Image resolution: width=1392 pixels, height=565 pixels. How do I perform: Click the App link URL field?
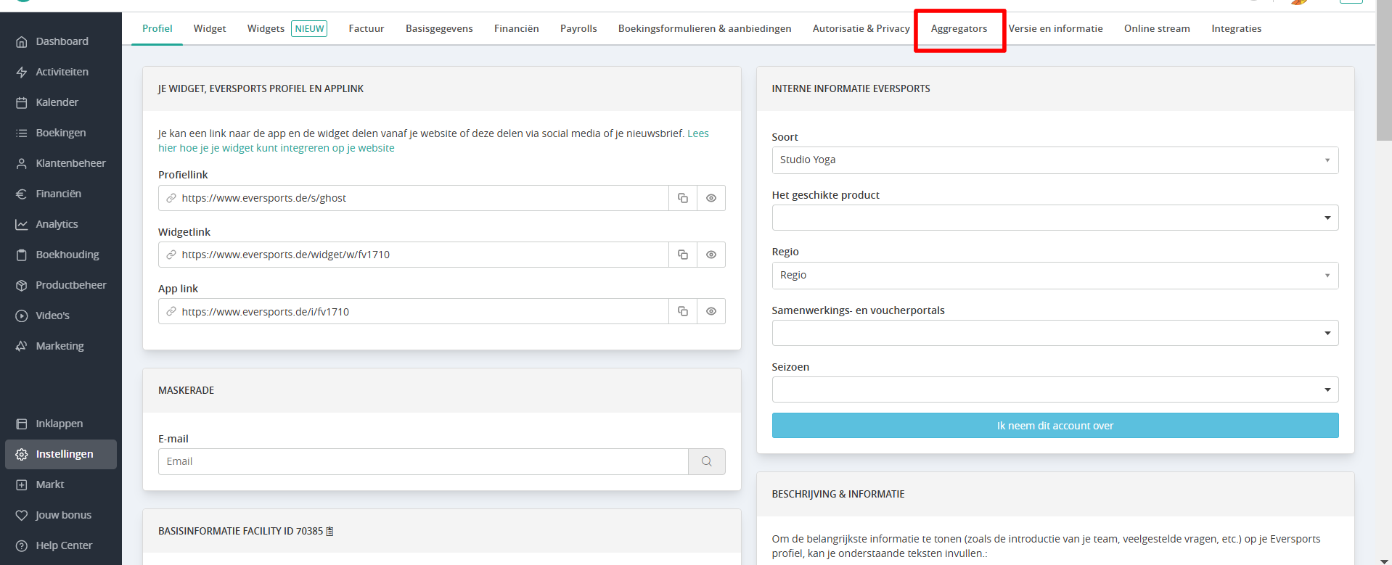(414, 311)
